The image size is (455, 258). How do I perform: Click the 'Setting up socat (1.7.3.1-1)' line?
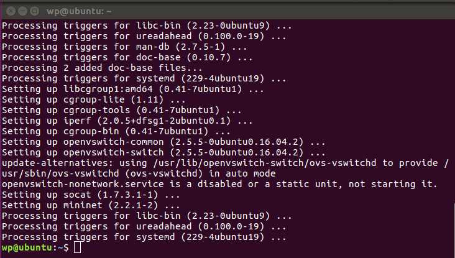point(91,195)
